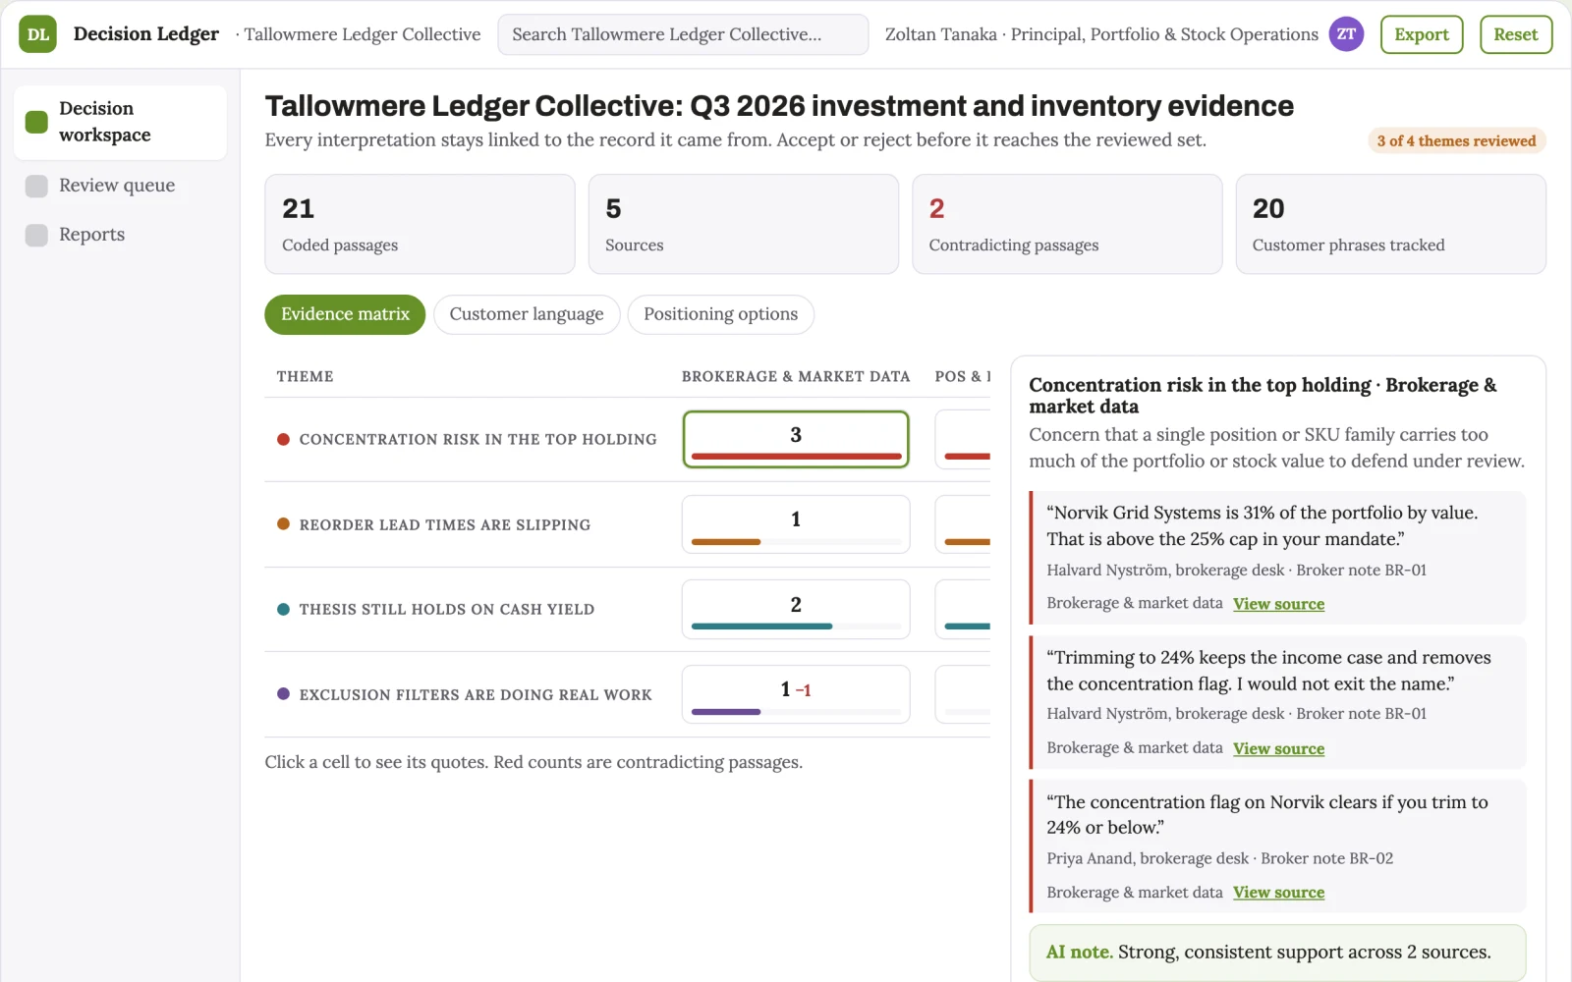Screen dimensions: 1572x982
Task: Click the 20 Customer phrases tracked card
Action: click(1390, 224)
